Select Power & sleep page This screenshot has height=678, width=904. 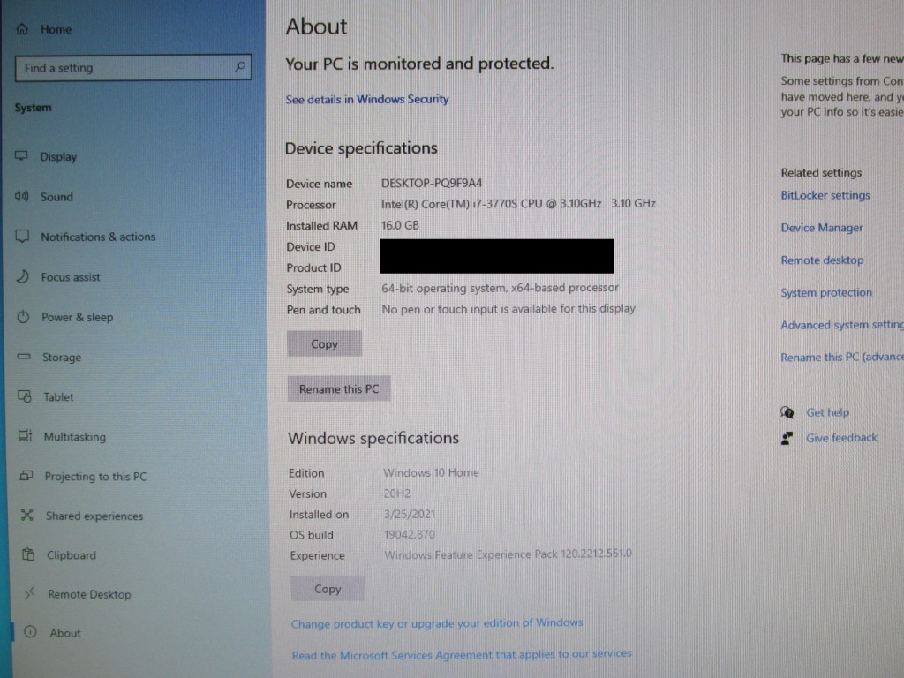point(78,317)
